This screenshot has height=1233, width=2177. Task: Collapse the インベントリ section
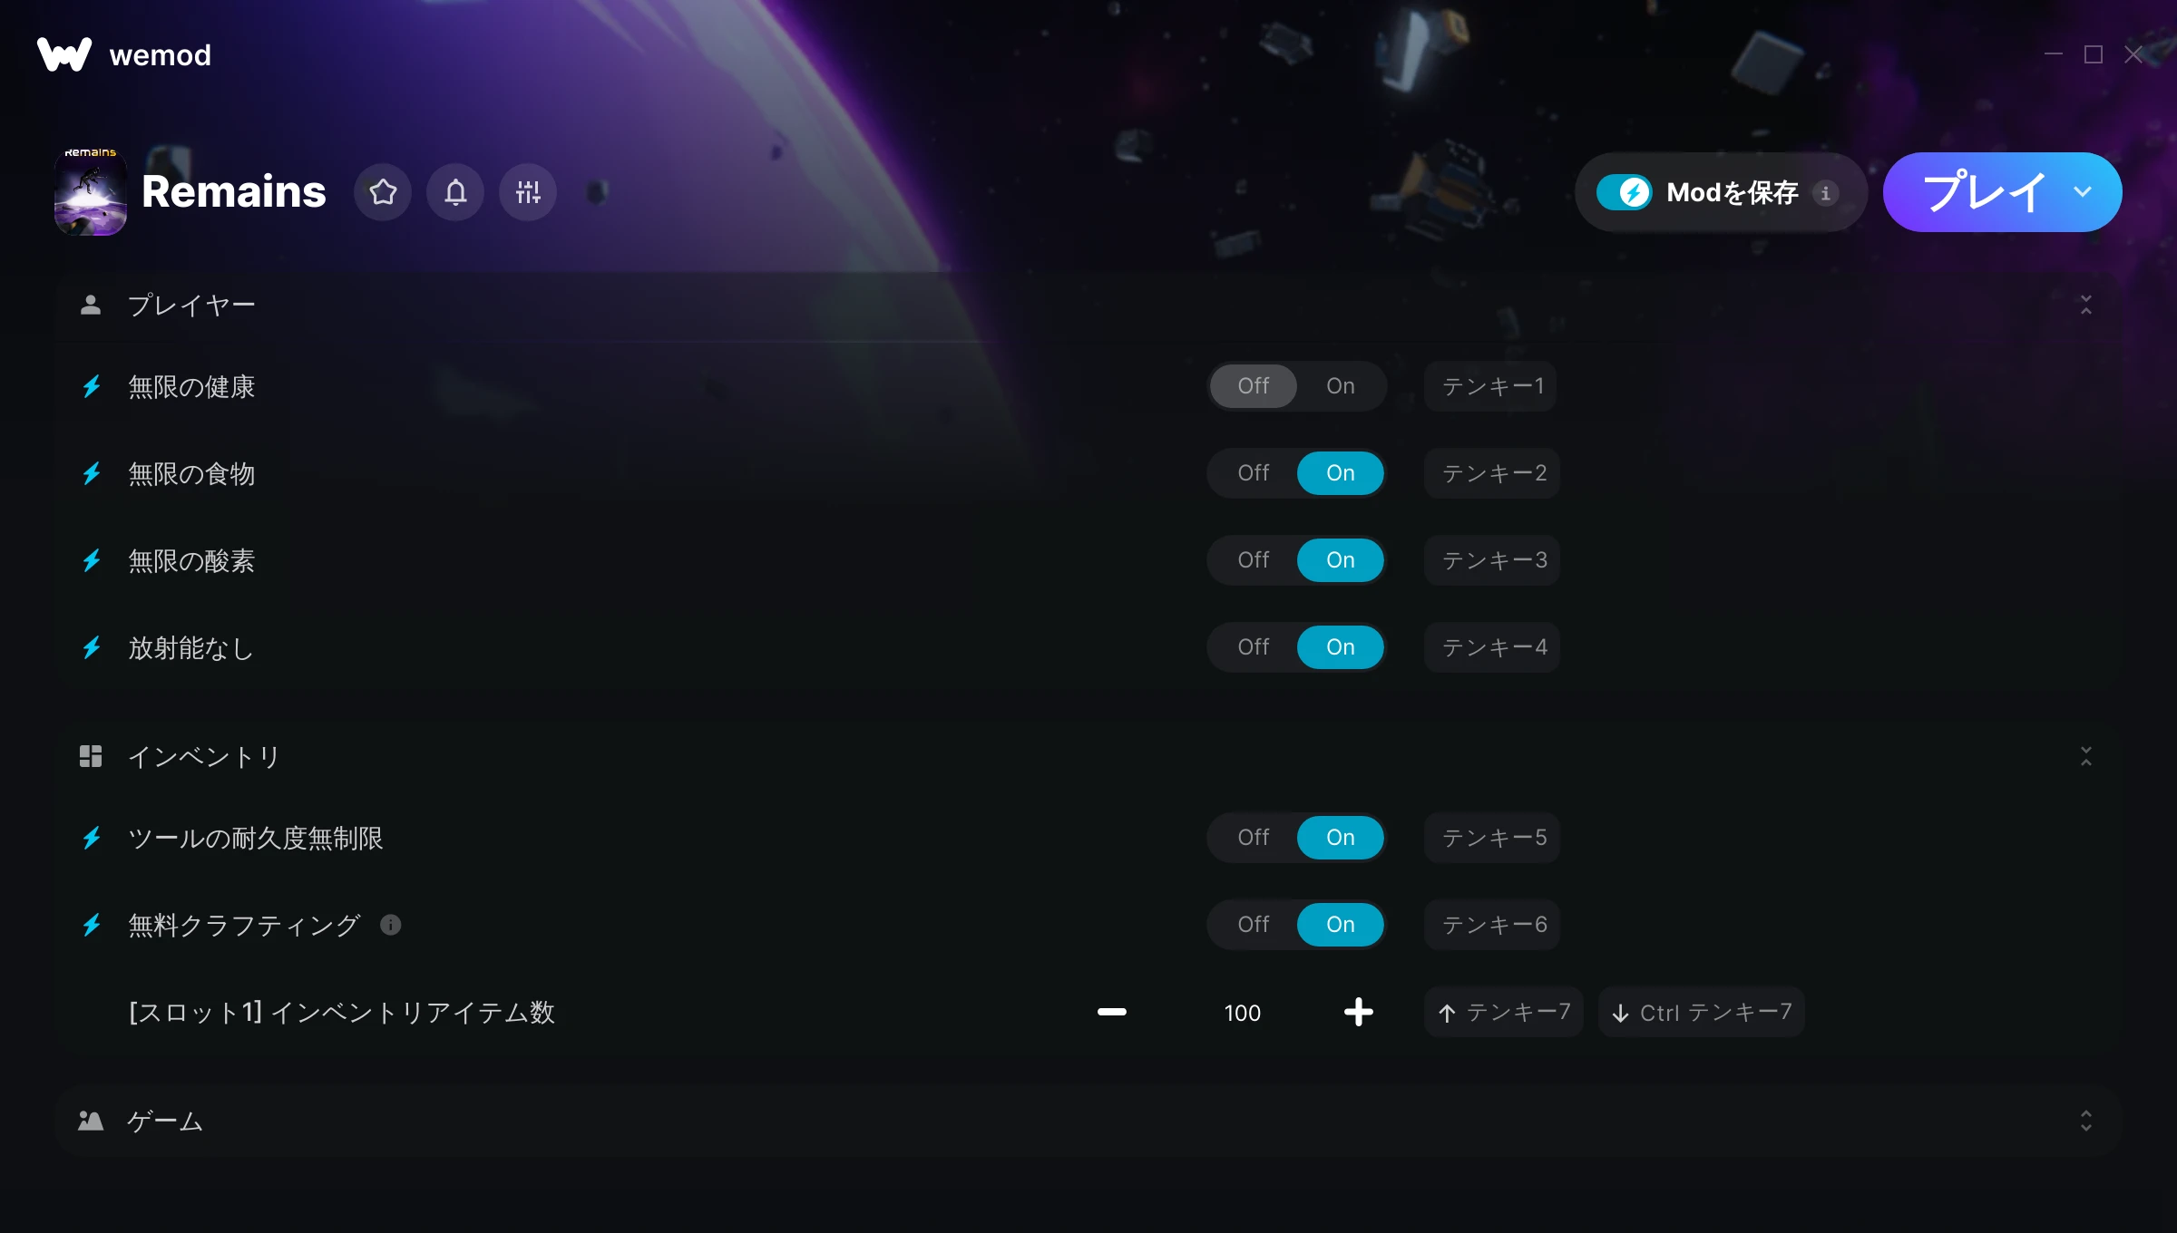click(2086, 756)
